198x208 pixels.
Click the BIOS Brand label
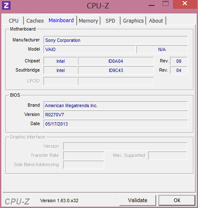click(33, 105)
